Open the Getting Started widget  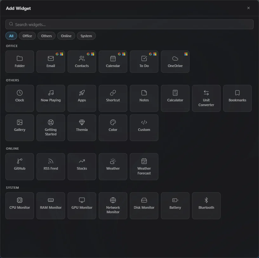pyautogui.click(x=51, y=128)
